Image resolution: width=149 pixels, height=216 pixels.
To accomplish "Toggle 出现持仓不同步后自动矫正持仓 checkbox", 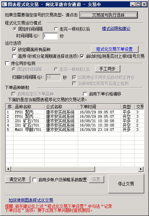I will (x=74, y=78).
